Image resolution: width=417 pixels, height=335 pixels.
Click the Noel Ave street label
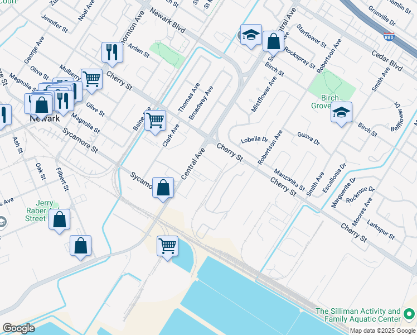tap(86, 11)
